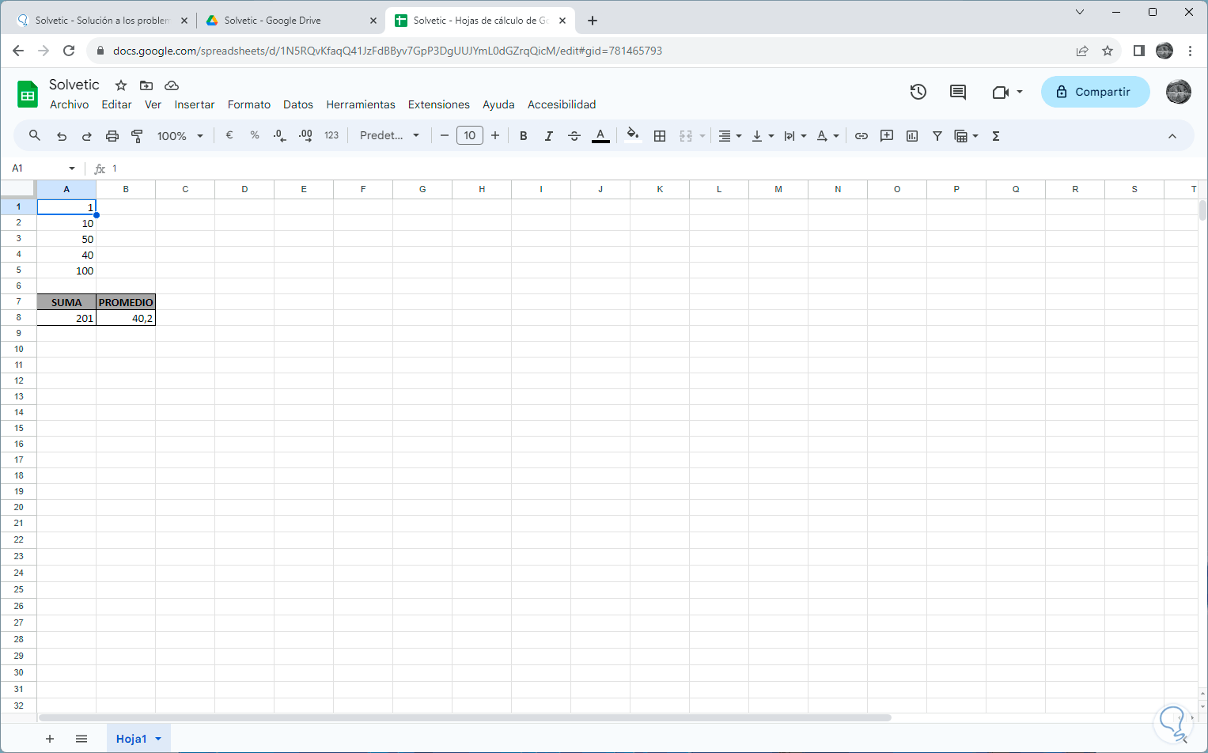Apply bold formatting to the selection

523,135
